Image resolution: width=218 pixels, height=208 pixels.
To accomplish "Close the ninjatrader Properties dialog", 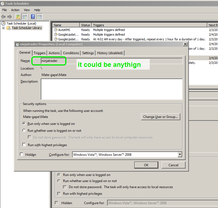I will [x=185, y=44].
